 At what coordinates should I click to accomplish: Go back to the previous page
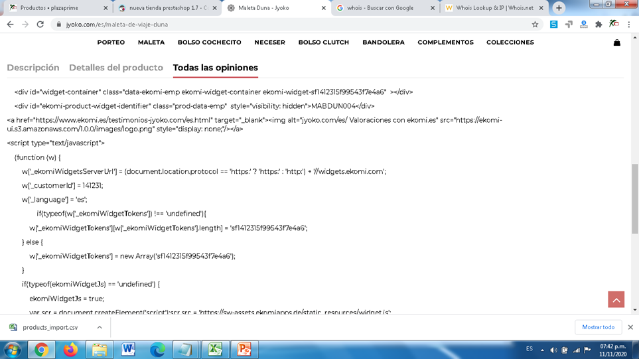point(10,25)
